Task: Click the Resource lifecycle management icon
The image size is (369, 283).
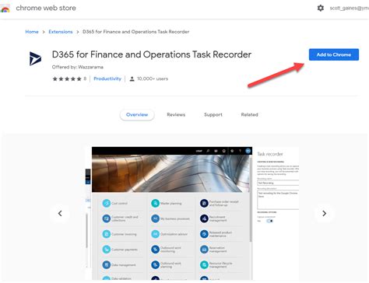Action: (x=204, y=265)
